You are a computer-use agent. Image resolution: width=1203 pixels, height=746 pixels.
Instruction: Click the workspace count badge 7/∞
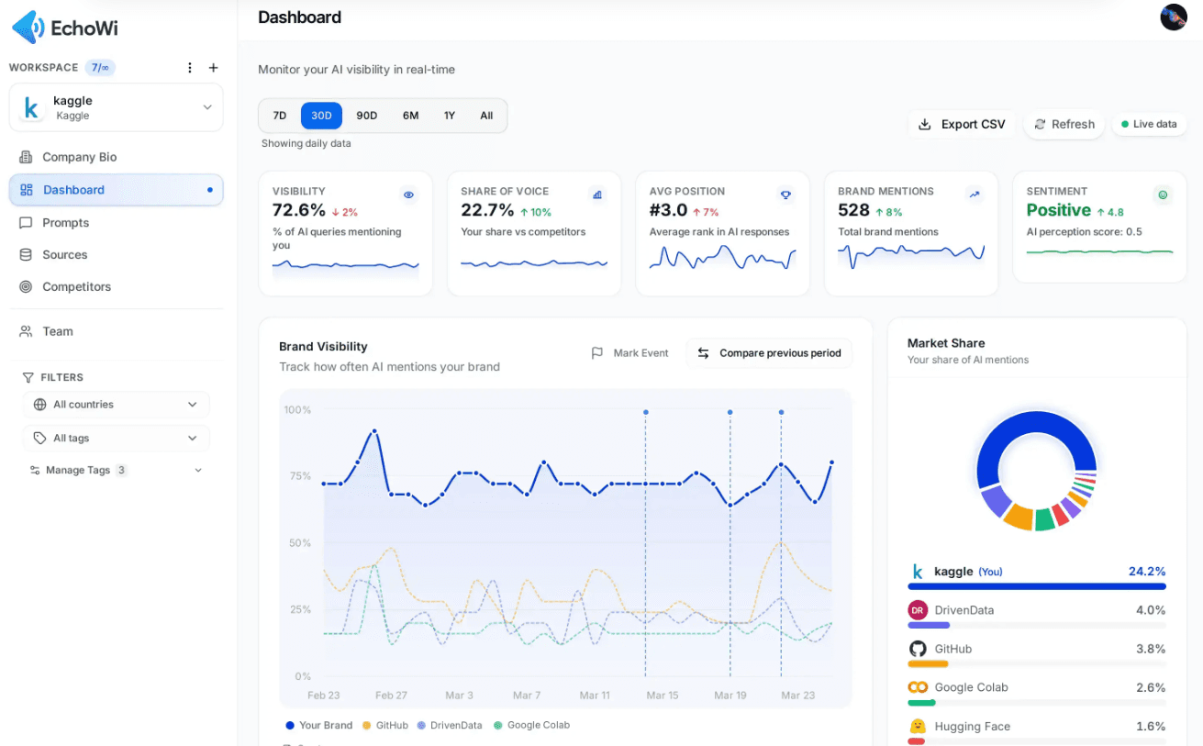[x=100, y=68]
